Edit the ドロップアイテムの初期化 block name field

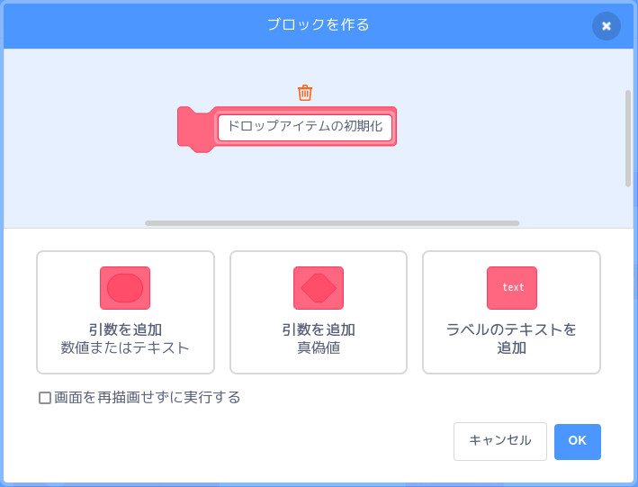(x=305, y=128)
